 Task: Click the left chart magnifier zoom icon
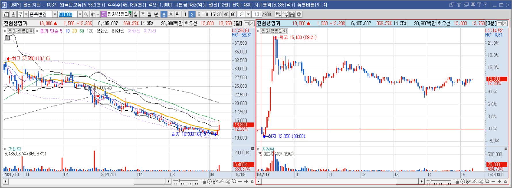(234, 181)
